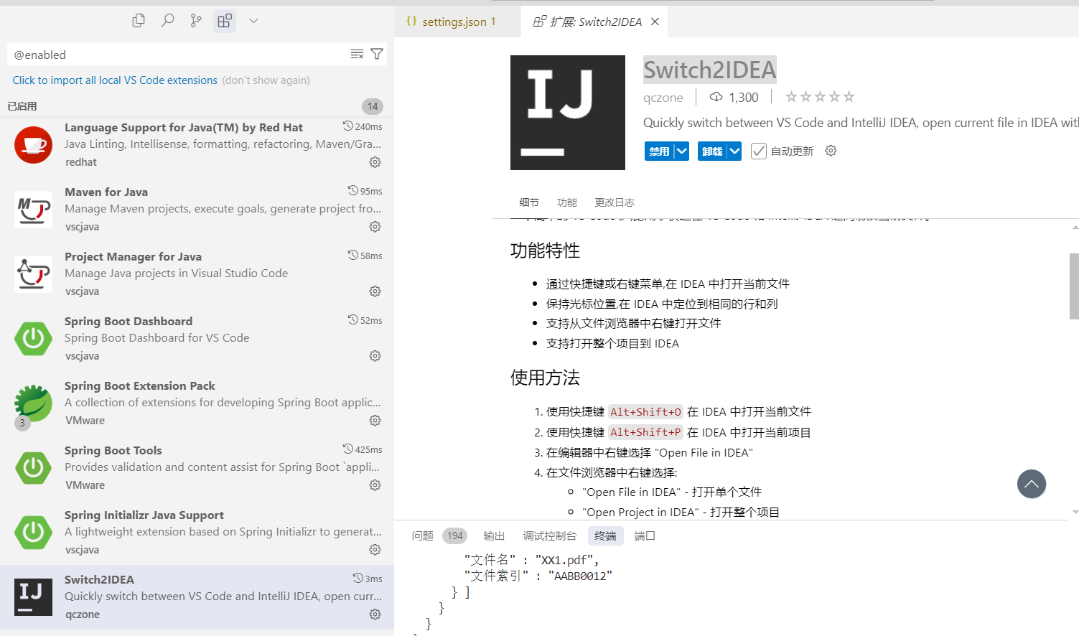Open the dropdown arrow on the 卸载 button
The height and width of the screenshot is (636, 1079).
coord(734,151)
